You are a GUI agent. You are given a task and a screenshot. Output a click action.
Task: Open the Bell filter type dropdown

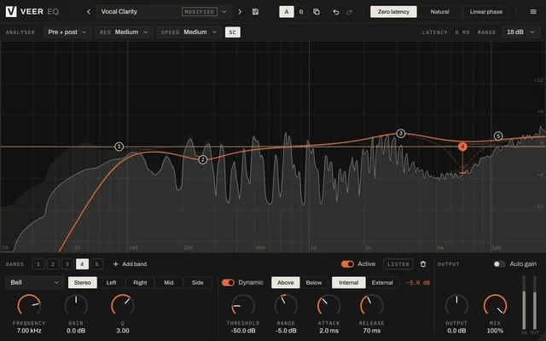(x=35, y=282)
